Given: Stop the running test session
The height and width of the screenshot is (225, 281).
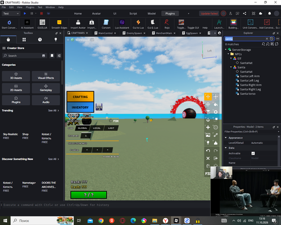Looking at the screenshot, I should point(42,13).
